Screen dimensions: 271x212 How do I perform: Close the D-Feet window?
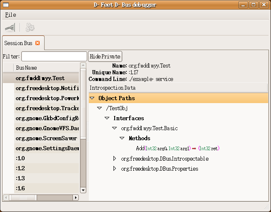click(x=264, y=5)
